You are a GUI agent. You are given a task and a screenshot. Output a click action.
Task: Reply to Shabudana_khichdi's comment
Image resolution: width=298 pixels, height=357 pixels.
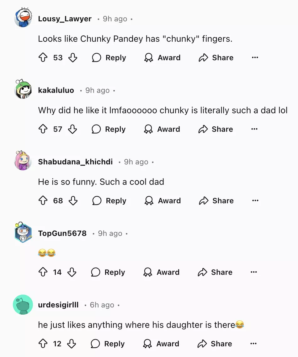(109, 201)
